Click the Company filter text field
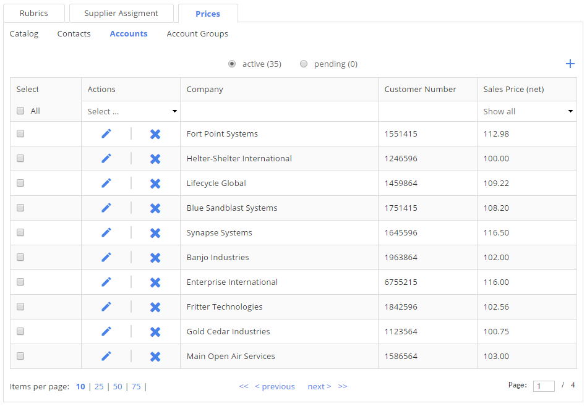The height and width of the screenshot is (406, 587). (x=279, y=112)
